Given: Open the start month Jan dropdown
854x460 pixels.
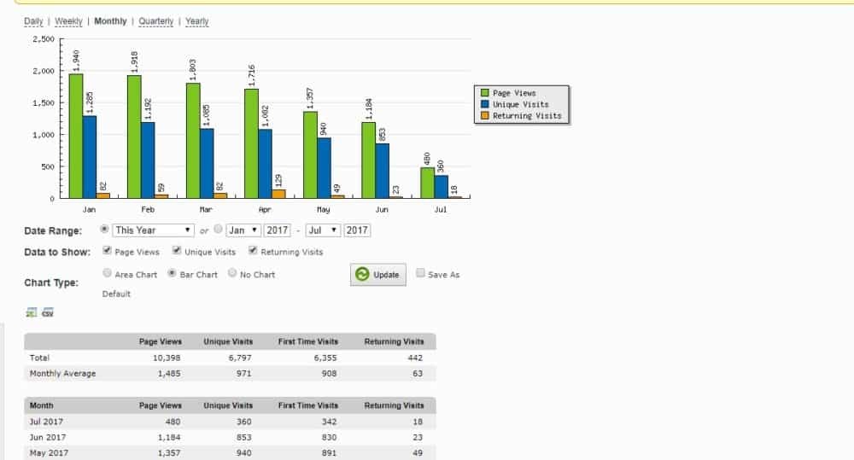Looking at the screenshot, I should [243, 230].
